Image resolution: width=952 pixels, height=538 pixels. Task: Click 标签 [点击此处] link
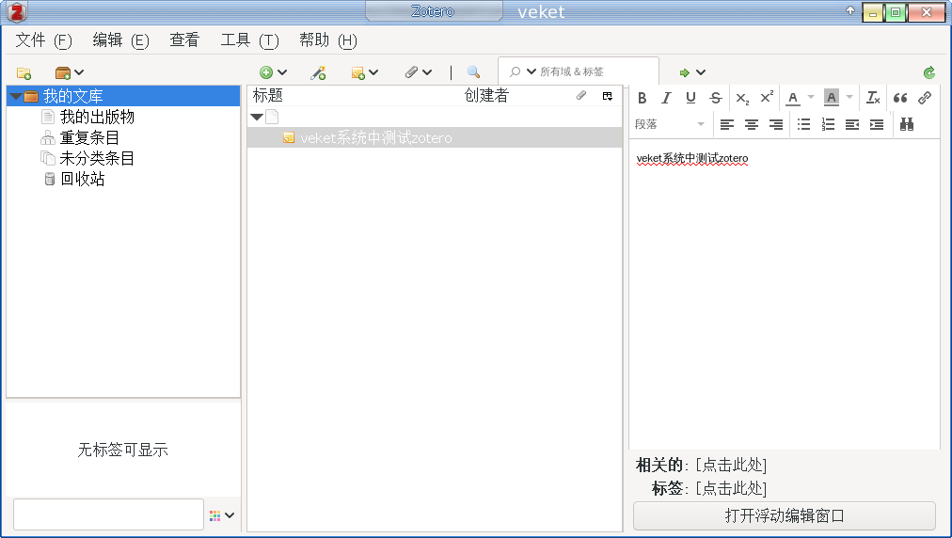click(x=731, y=488)
